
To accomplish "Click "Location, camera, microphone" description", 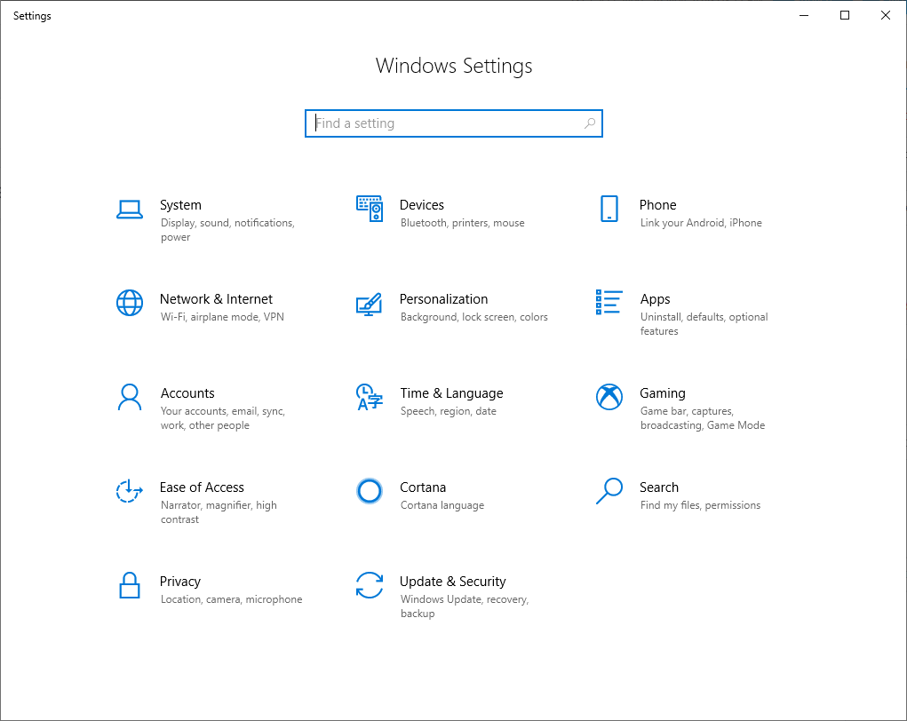I will coord(231,599).
